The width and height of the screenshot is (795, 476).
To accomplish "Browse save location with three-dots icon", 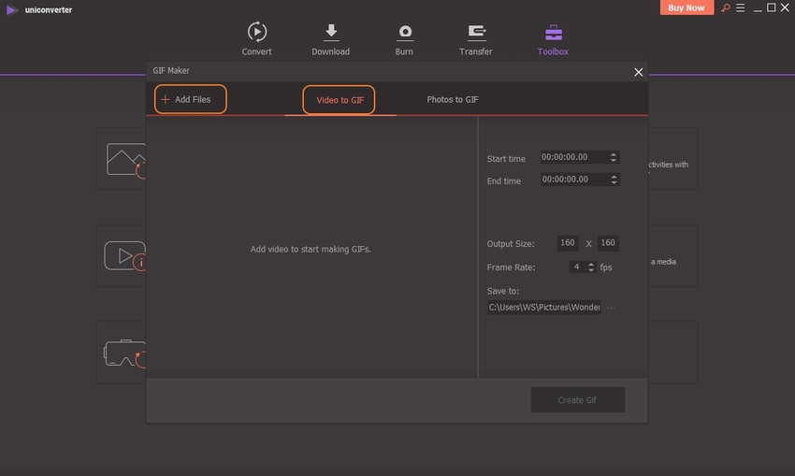I will click(612, 307).
